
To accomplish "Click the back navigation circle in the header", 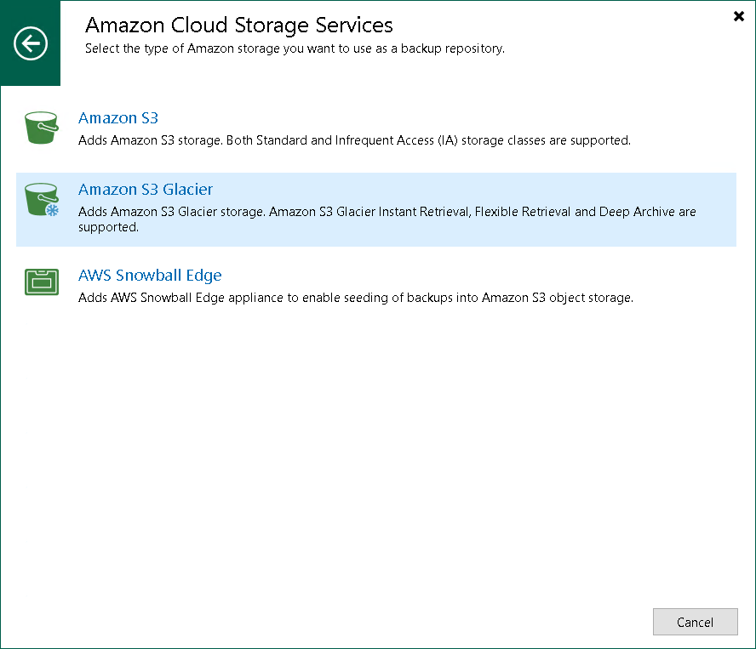I will click(31, 43).
